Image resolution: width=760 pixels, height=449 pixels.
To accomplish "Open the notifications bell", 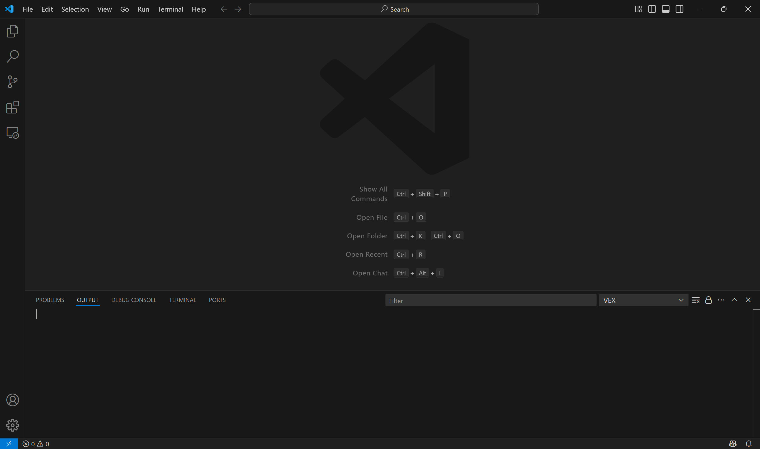I will point(748,443).
